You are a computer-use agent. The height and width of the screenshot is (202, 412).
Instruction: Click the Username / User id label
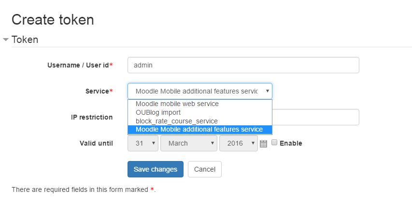pyautogui.click(x=78, y=65)
